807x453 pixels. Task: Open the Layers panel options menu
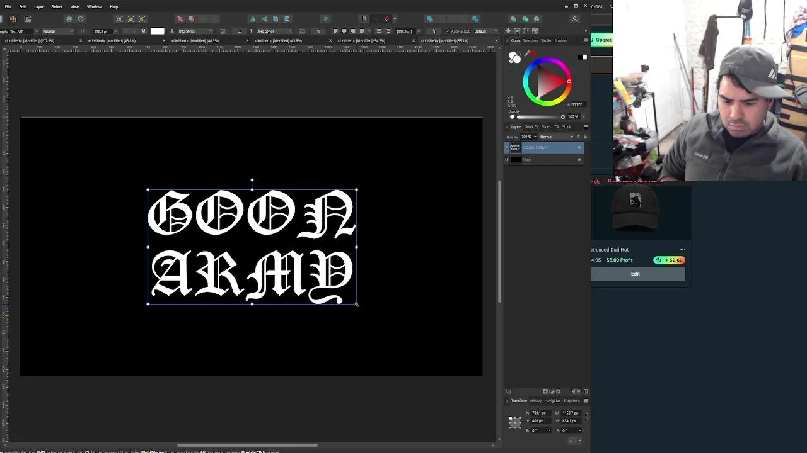pos(586,126)
